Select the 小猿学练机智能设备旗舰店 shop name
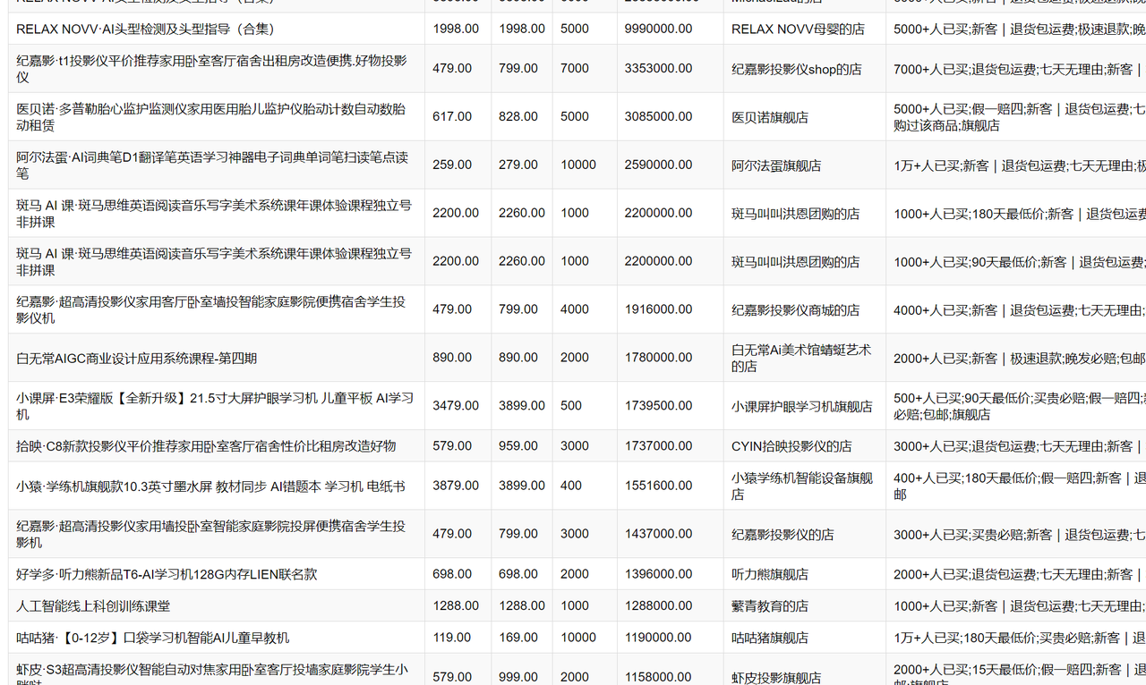The height and width of the screenshot is (685, 1146). (801, 486)
